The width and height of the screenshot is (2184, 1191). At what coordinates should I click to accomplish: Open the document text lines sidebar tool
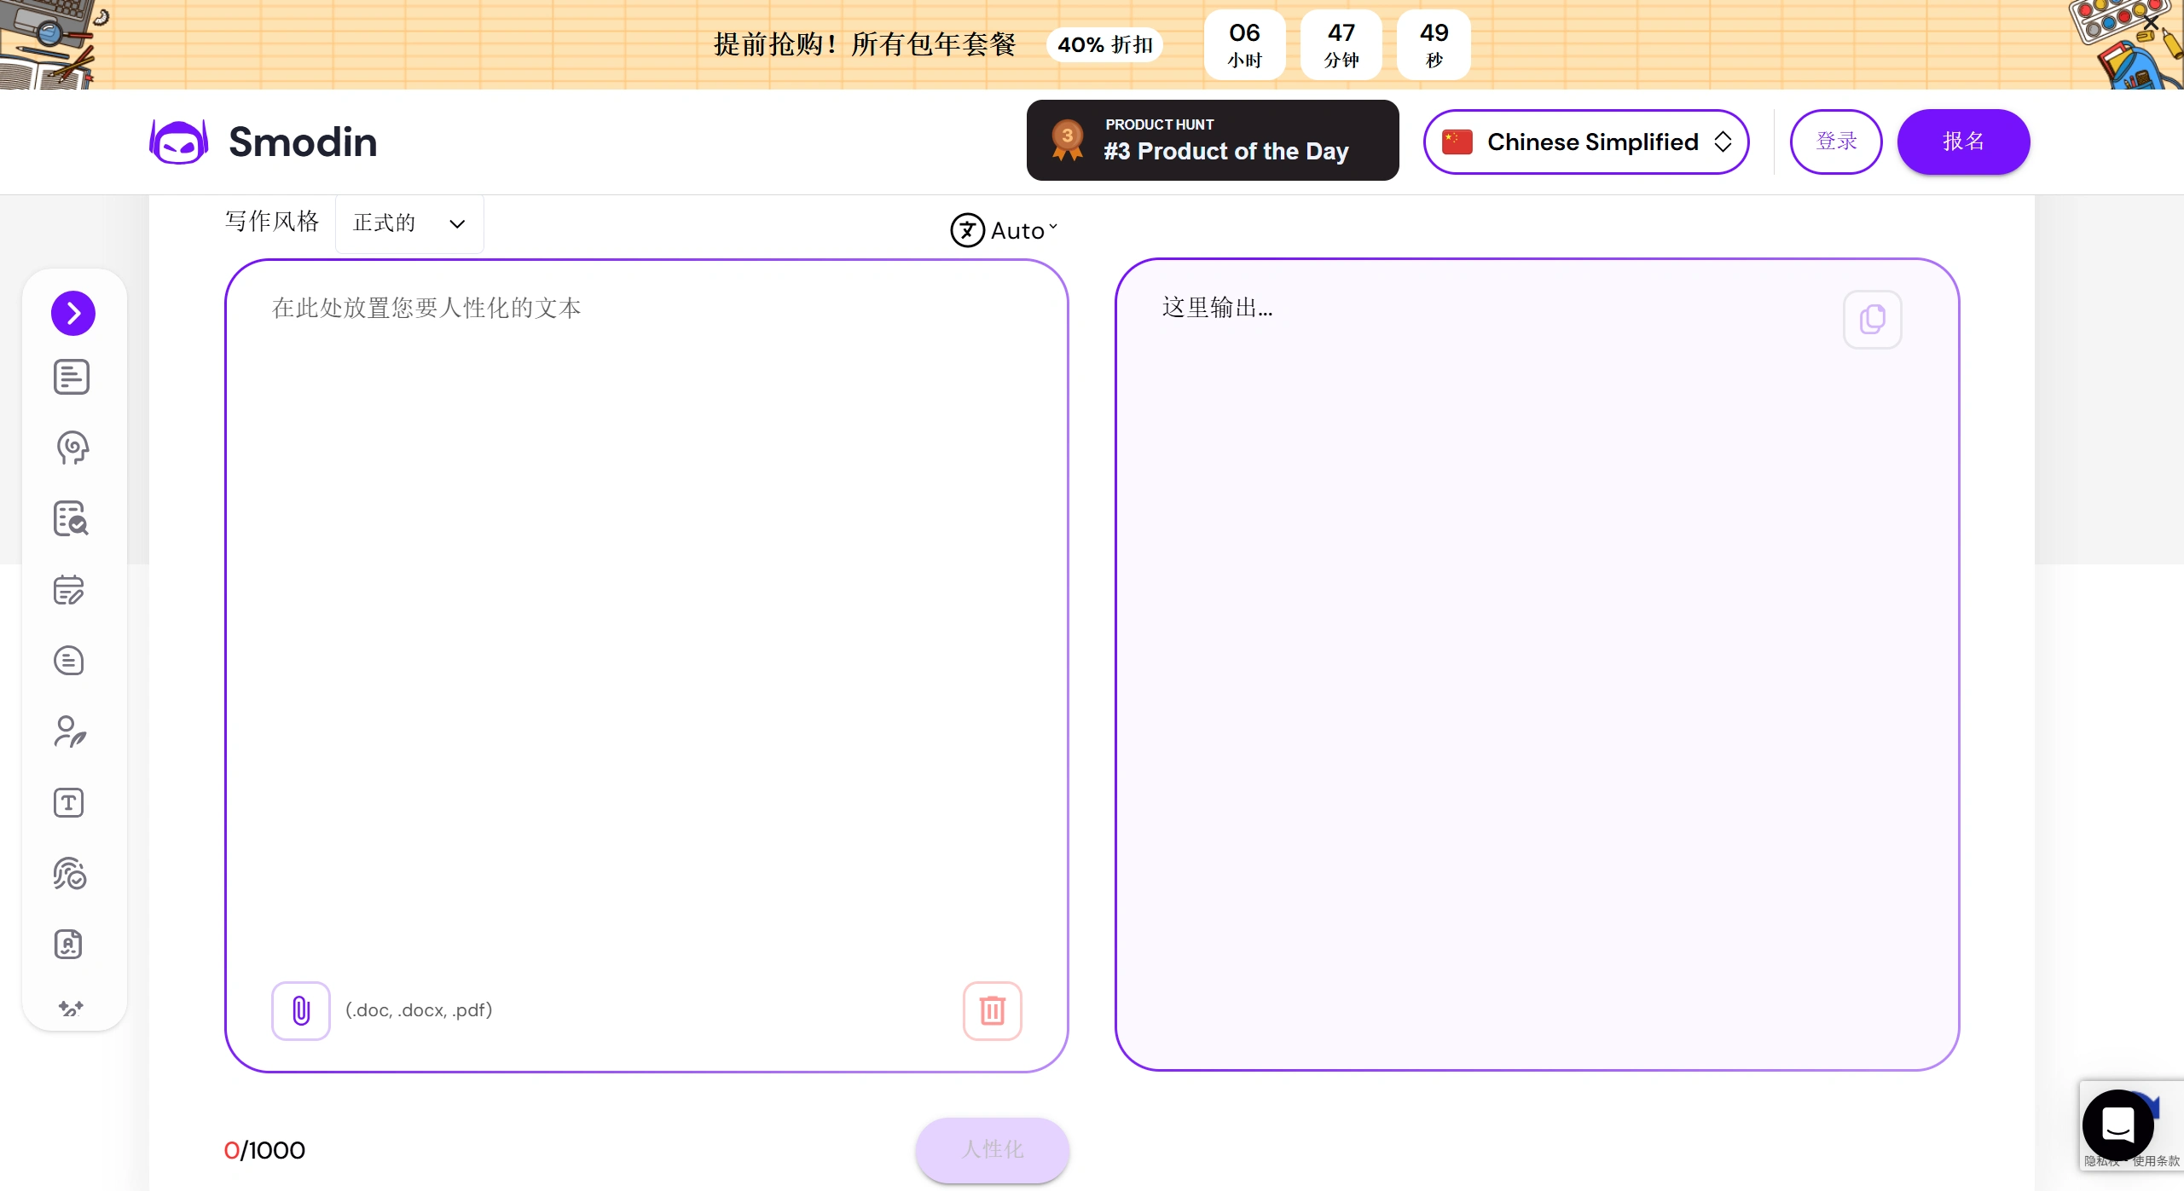coord(71,377)
